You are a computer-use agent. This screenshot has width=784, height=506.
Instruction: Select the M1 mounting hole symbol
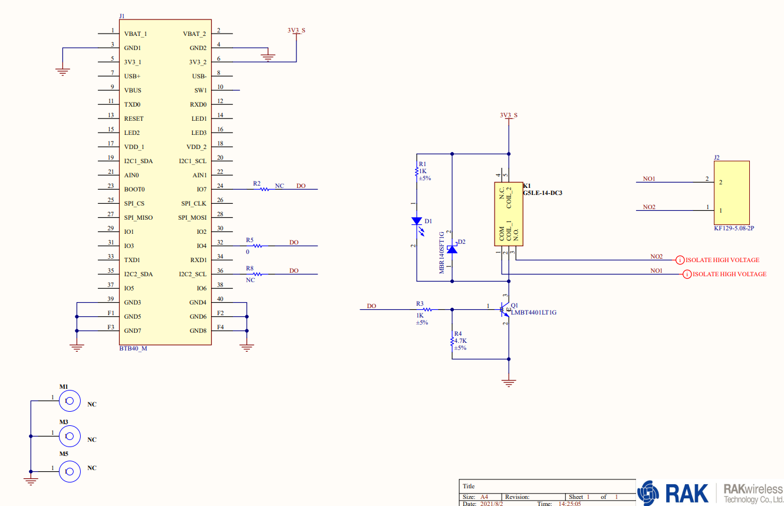70,402
